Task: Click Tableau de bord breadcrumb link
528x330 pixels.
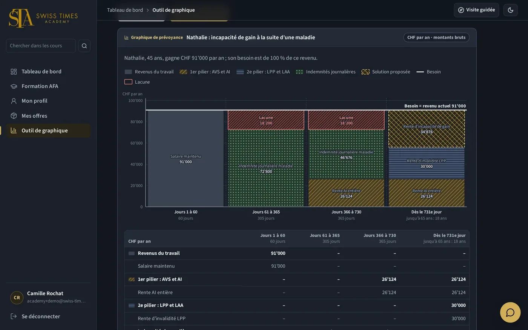Action: (125, 10)
